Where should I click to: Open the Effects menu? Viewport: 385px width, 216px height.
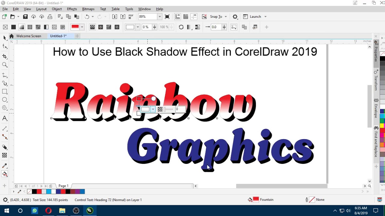point(72,9)
